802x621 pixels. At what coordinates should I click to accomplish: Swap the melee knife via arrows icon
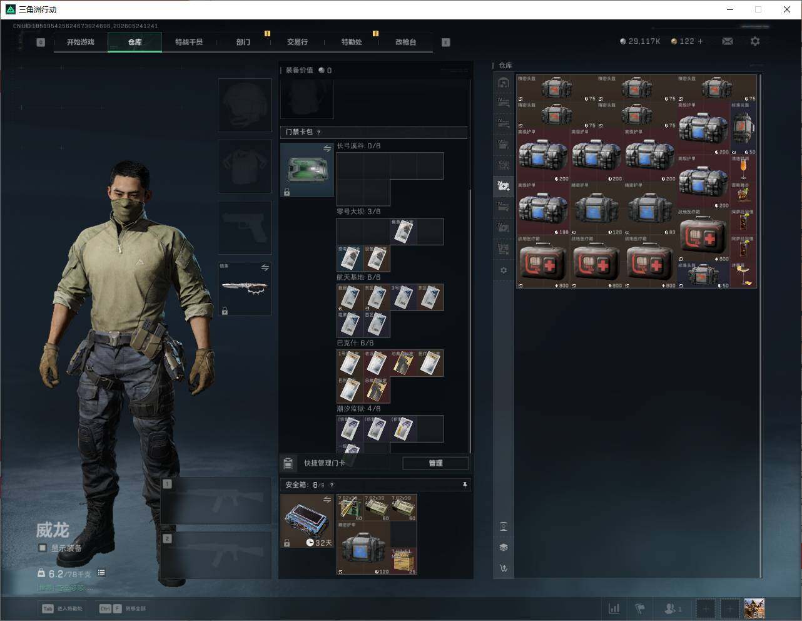click(265, 268)
